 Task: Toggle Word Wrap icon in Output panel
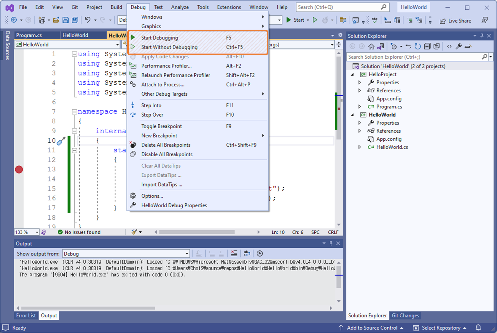click(x=247, y=253)
